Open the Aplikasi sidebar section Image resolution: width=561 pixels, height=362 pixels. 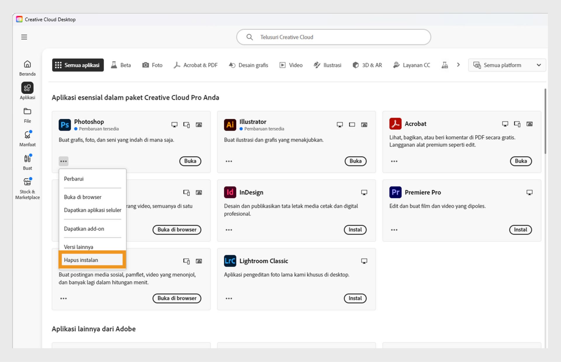click(27, 90)
